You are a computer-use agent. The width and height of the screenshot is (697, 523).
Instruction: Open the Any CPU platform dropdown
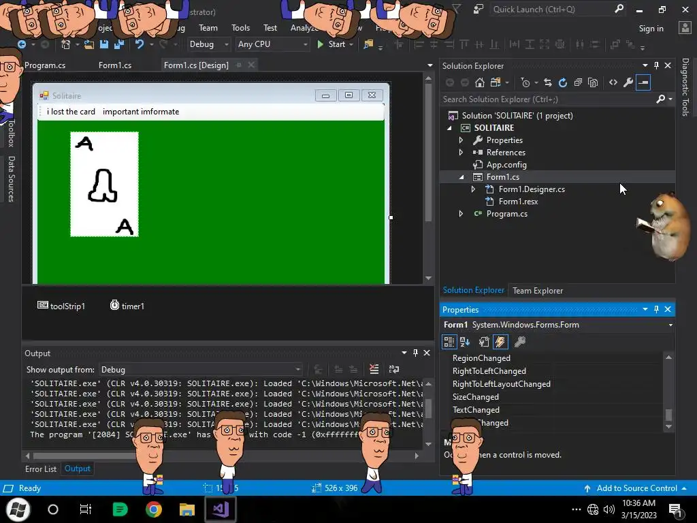pos(272,44)
